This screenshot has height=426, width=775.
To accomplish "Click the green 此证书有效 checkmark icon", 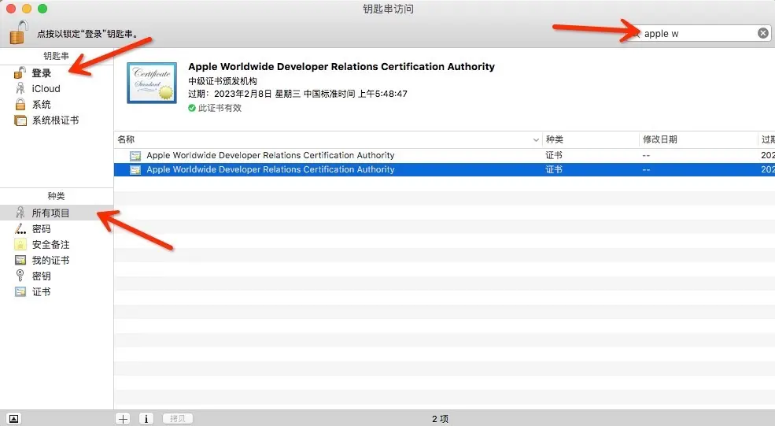I will point(192,108).
